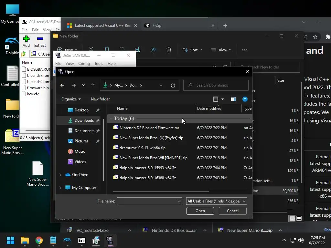The height and width of the screenshot is (248, 331).
Task: Open recent locations dropdown in Open dialog
Action: click(x=83, y=85)
